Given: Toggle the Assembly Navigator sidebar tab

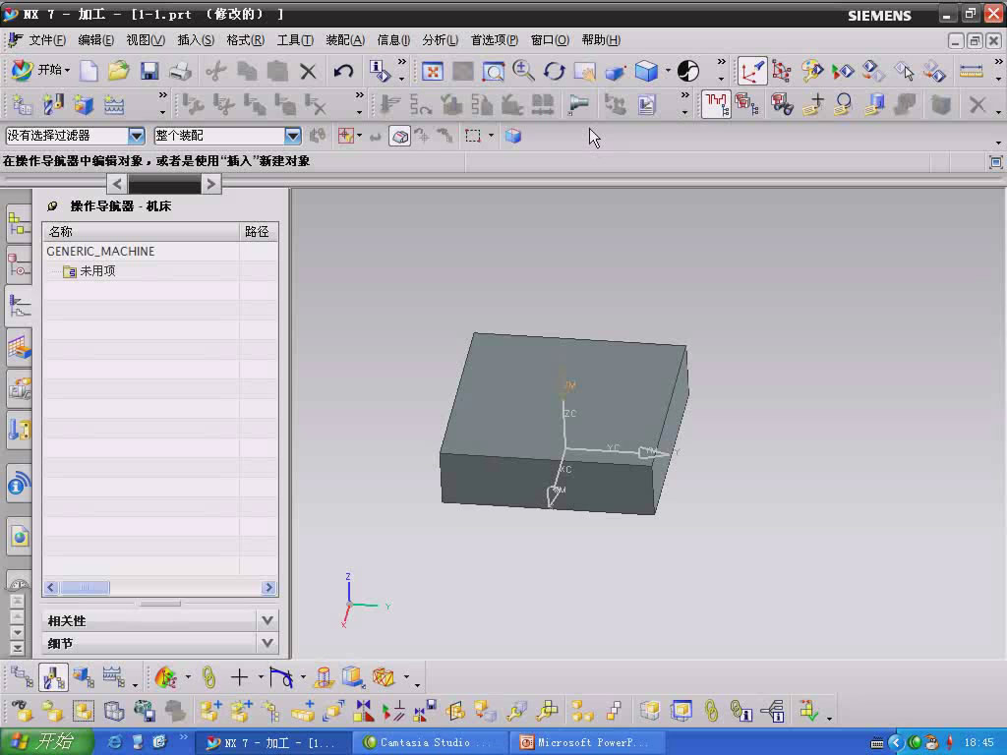Looking at the screenshot, I should [x=19, y=223].
